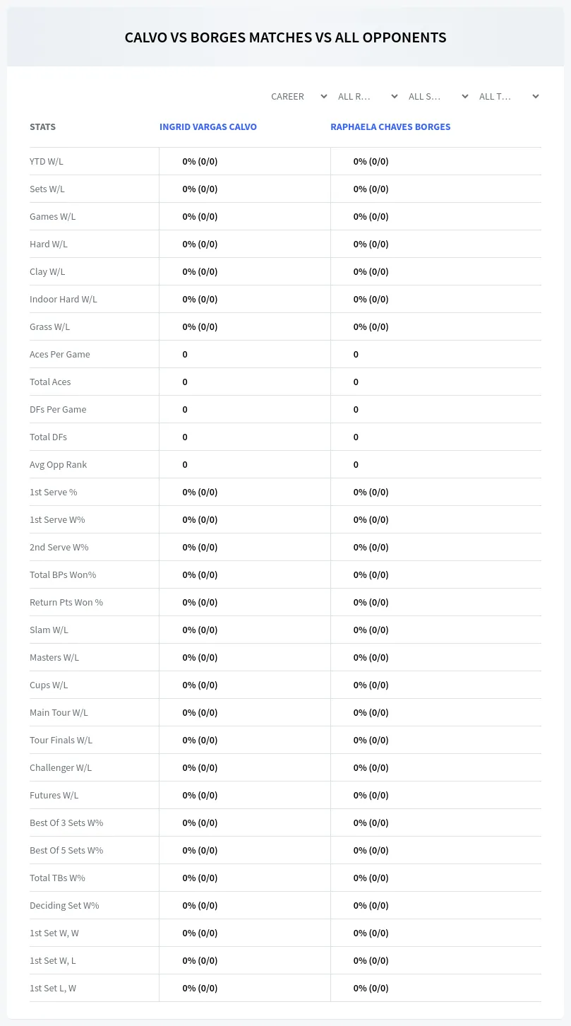This screenshot has width=571, height=1026.
Task: Click the chevron arrow beside ALL T...
Action: (535, 96)
